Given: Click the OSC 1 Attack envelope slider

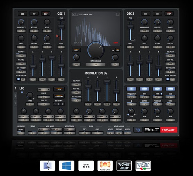Looking at the screenshot, I should (33, 65).
